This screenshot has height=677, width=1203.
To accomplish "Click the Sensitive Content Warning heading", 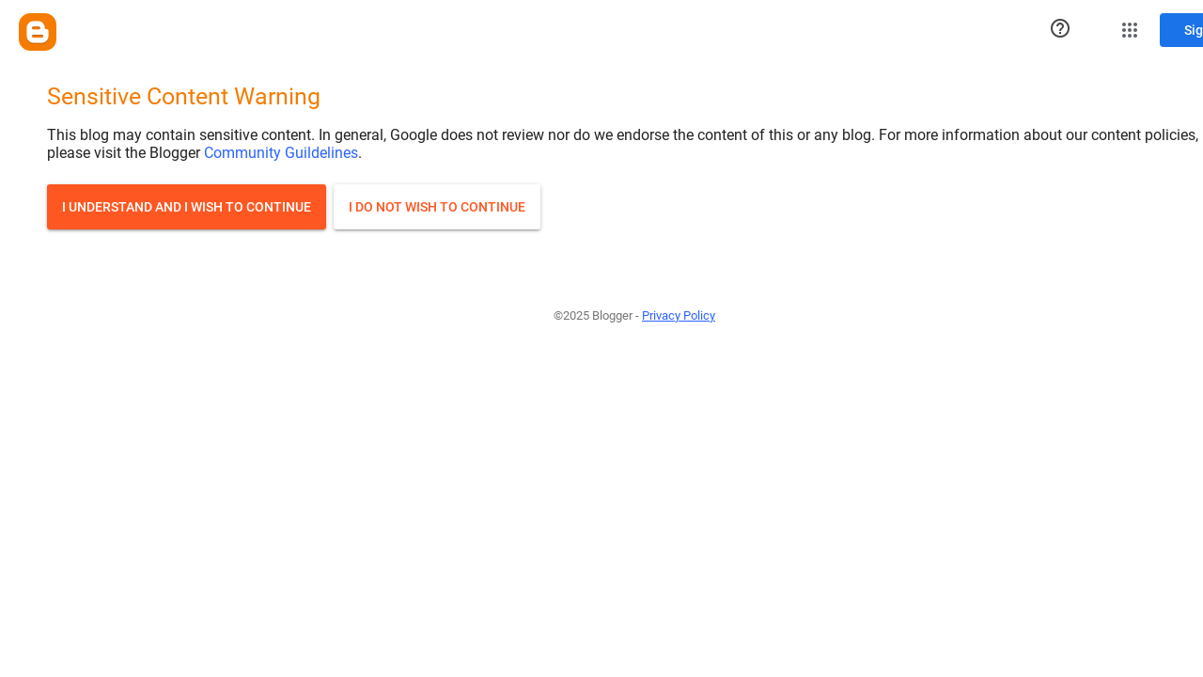I will 183,97.
